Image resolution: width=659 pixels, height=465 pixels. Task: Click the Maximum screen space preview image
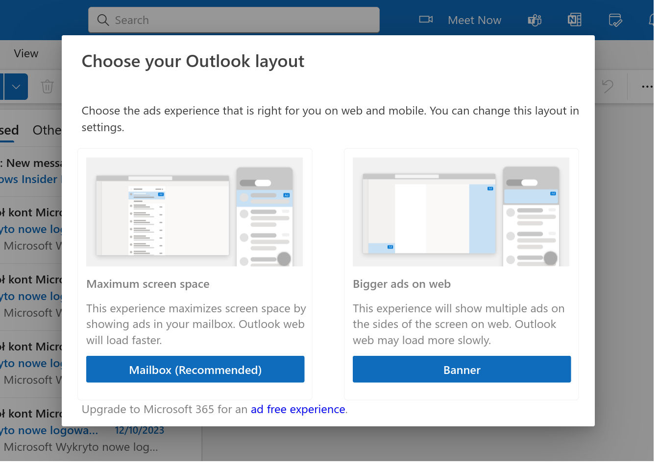195,212
